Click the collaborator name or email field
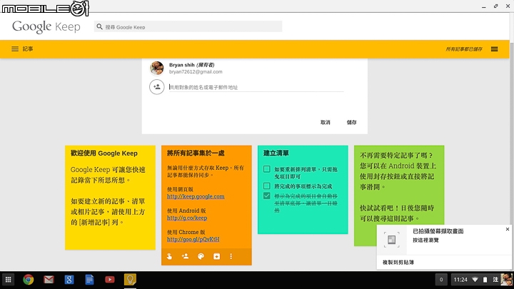514x289 pixels. (256, 87)
